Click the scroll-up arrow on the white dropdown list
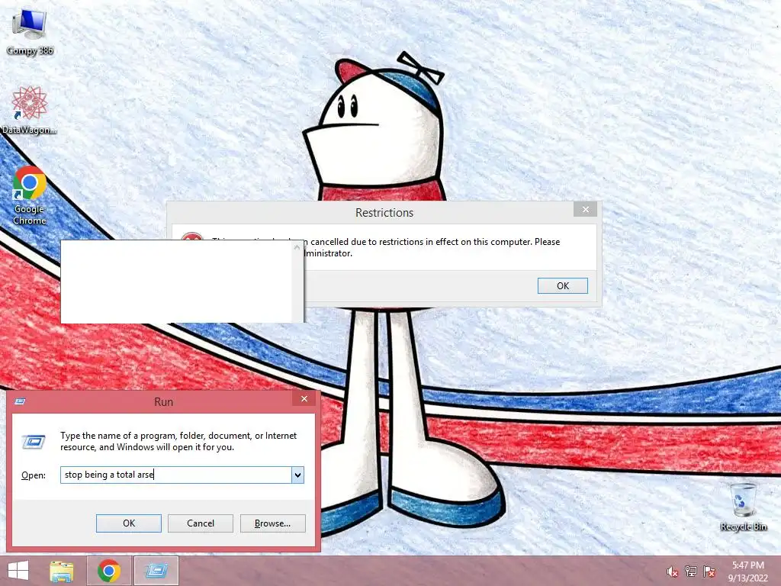 coord(297,247)
